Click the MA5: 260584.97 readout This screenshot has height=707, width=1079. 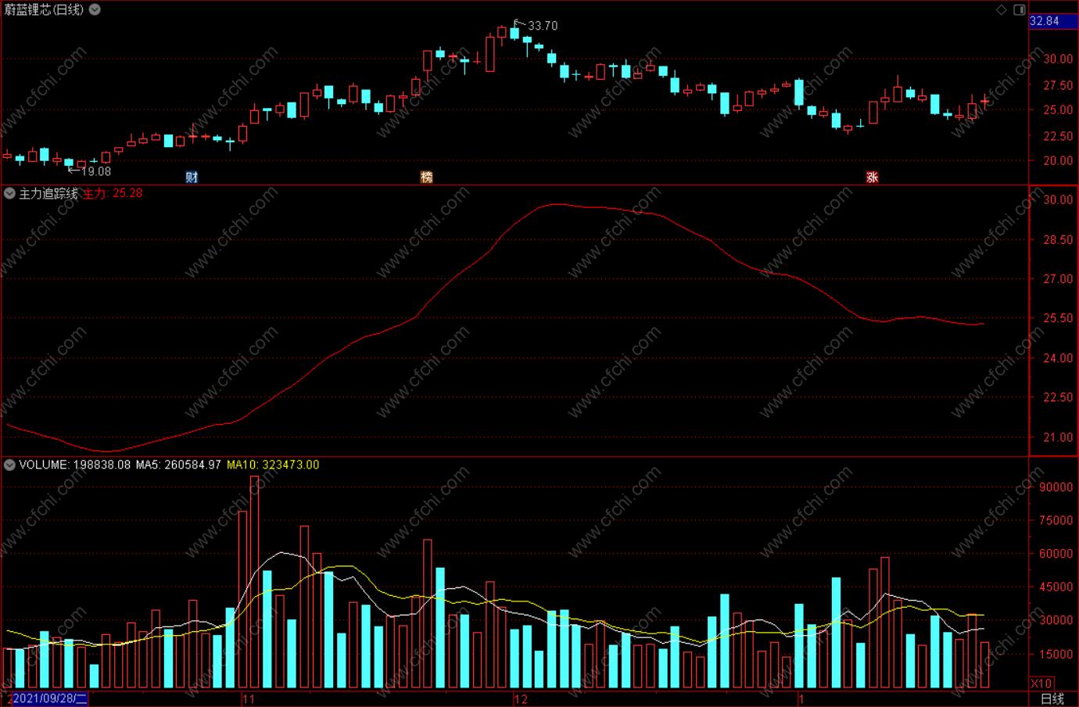(x=178, y=465)
